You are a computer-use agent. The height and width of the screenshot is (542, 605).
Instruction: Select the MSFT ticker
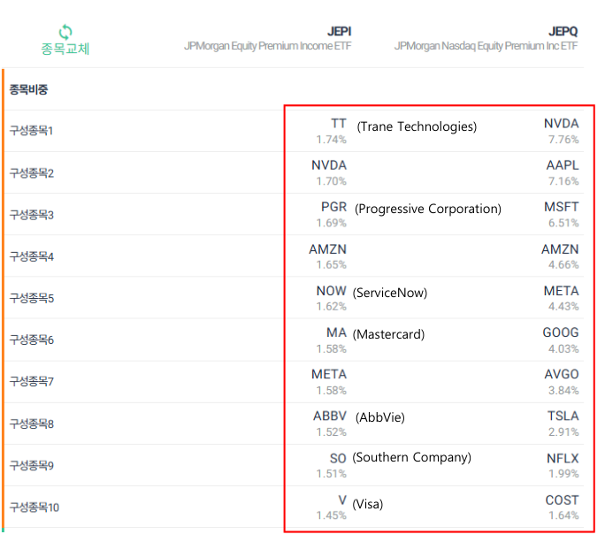tap(562, 207)
